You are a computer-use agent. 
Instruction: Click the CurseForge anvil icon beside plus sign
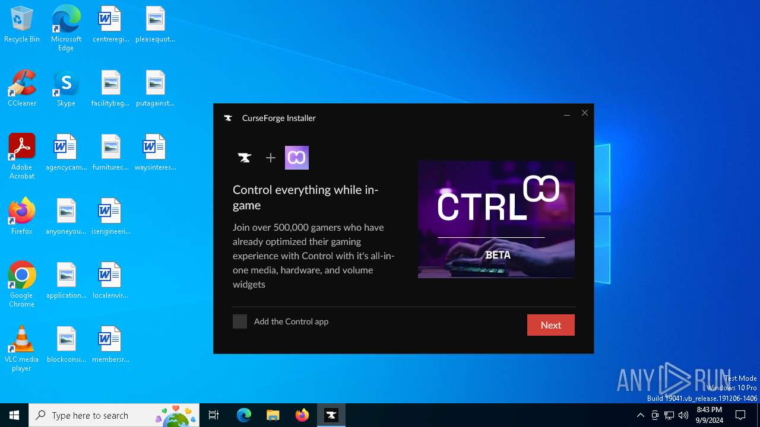point(245,158)
